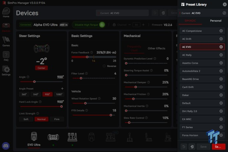
Task: Open Dirt Rally 2.0 preset settings gear
Action: coord(221,111)
